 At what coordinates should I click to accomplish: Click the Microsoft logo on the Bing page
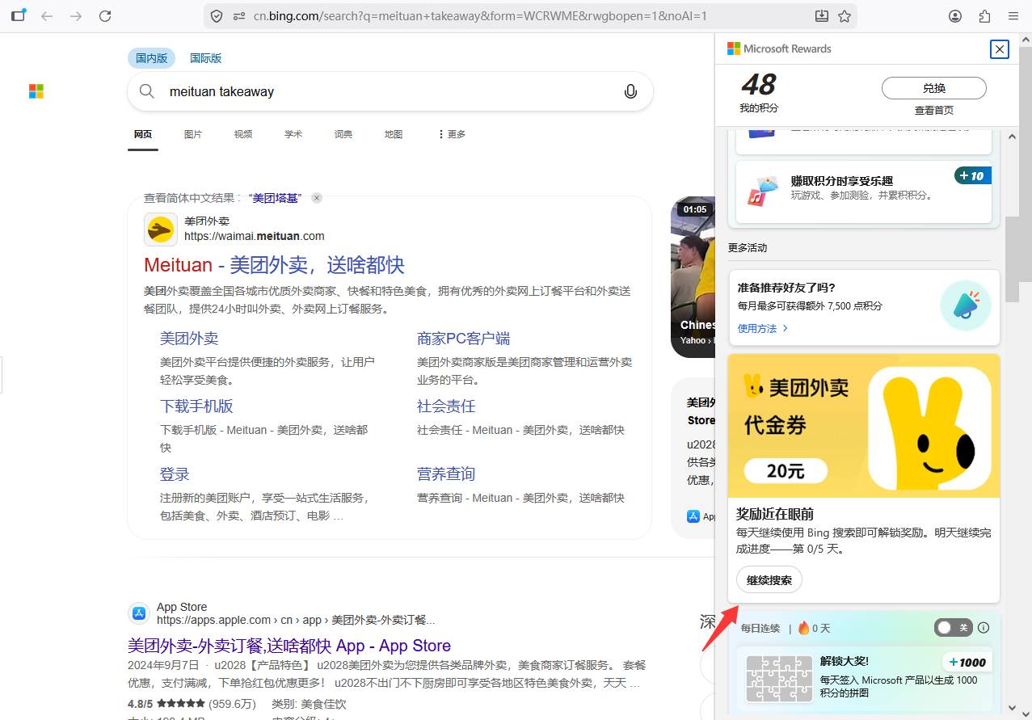(36, 91)
